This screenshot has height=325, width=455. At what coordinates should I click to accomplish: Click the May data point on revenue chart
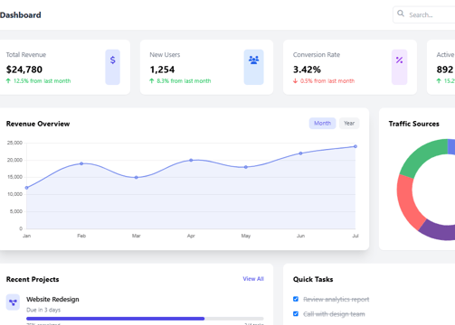pyautogui.click(x=246, y=167)
